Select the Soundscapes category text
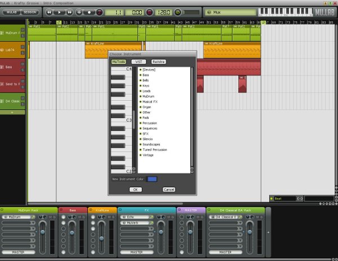The image size is (338, 261). pos(152,144)
